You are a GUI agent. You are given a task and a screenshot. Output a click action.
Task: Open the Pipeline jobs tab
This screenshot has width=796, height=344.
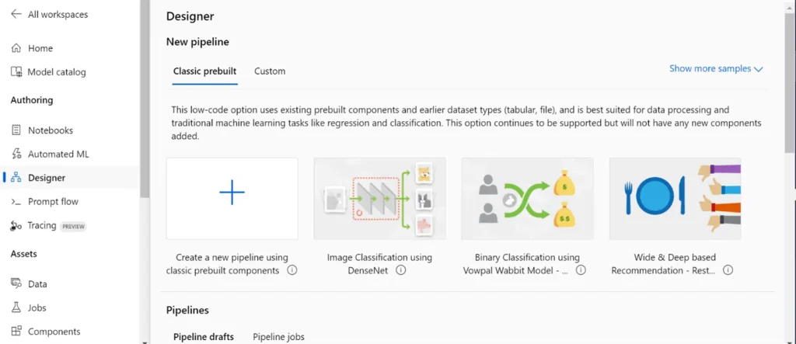click(278, 337)
